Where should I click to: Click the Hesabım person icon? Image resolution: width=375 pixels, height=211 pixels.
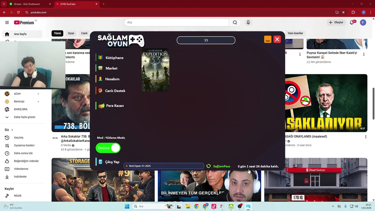(x=100, y=79)
